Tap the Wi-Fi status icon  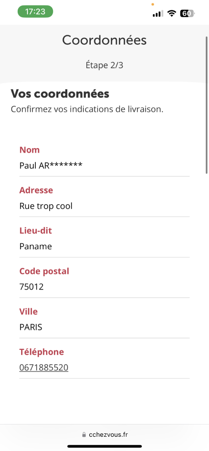pyautogui.click(x=172, y=13)
